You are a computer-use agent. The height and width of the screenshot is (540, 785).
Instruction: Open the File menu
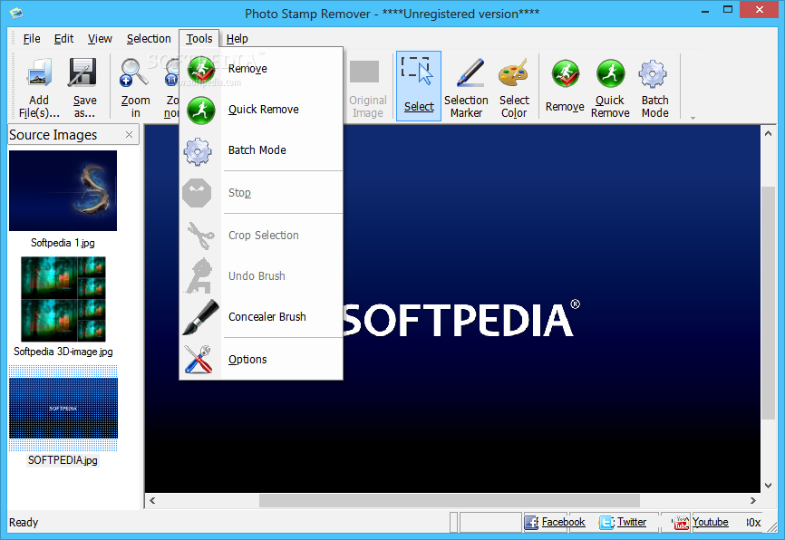pos(32,39)
